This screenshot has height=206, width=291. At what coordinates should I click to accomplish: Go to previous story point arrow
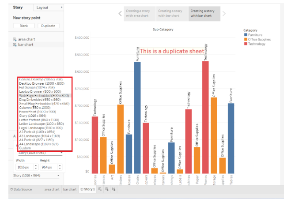pos(120,14)
